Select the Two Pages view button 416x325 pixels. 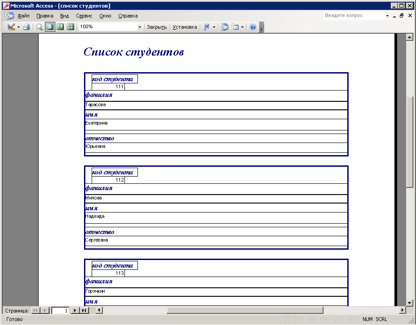[60, 27]
